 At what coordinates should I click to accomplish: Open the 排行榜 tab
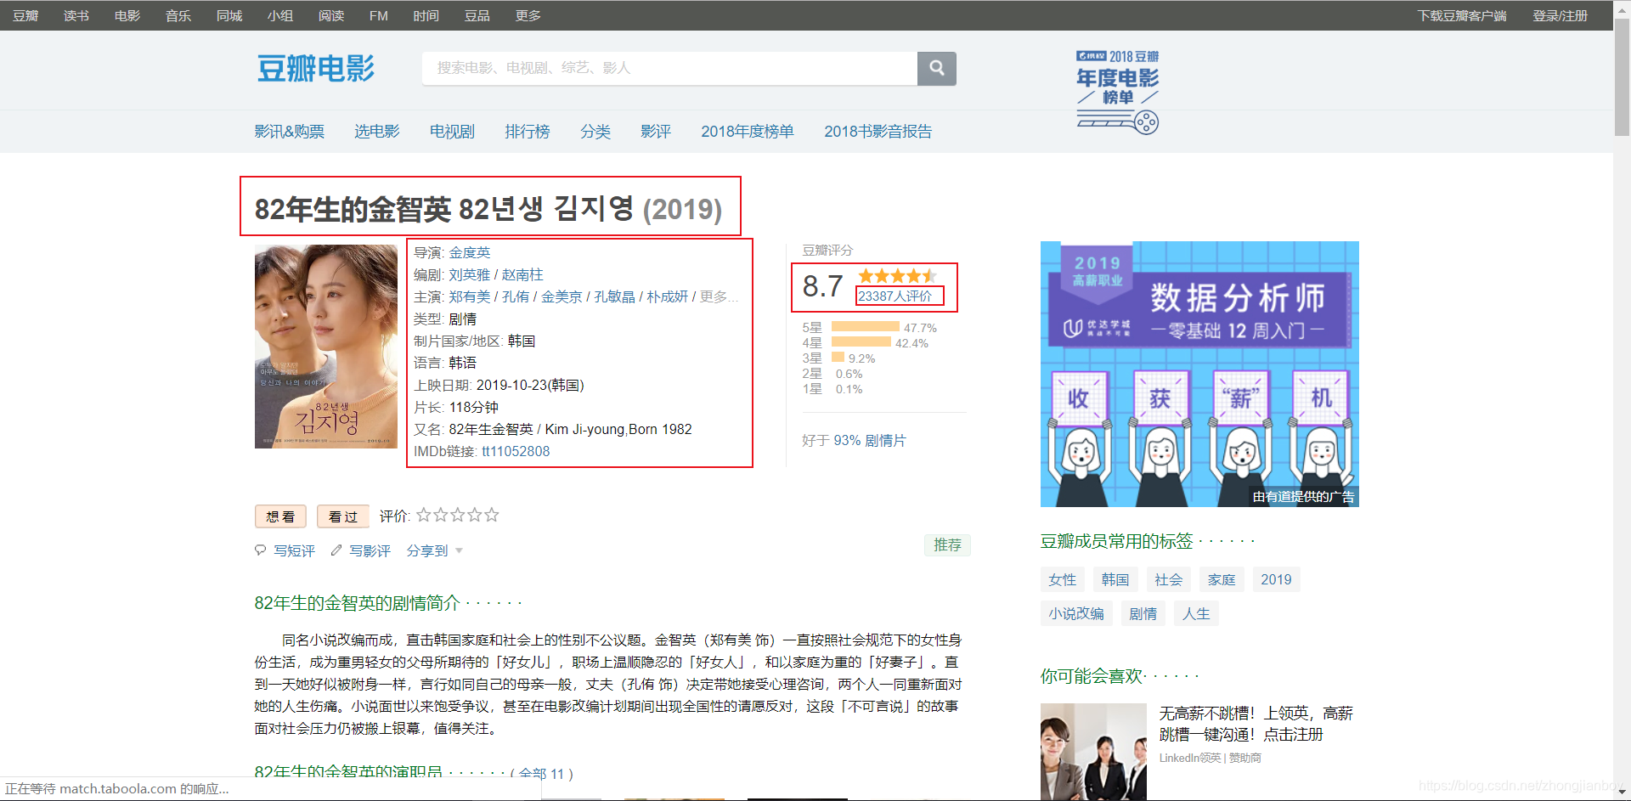pyautogui.click(x=528, y=131)
